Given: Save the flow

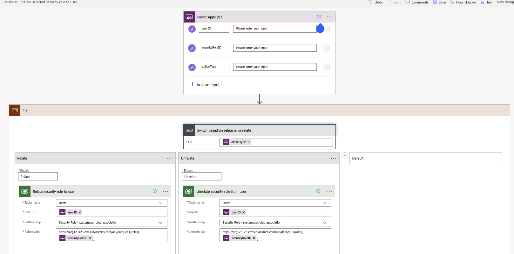Looking at the screenshot, I should pyautogui.click(x=439, y=2).
